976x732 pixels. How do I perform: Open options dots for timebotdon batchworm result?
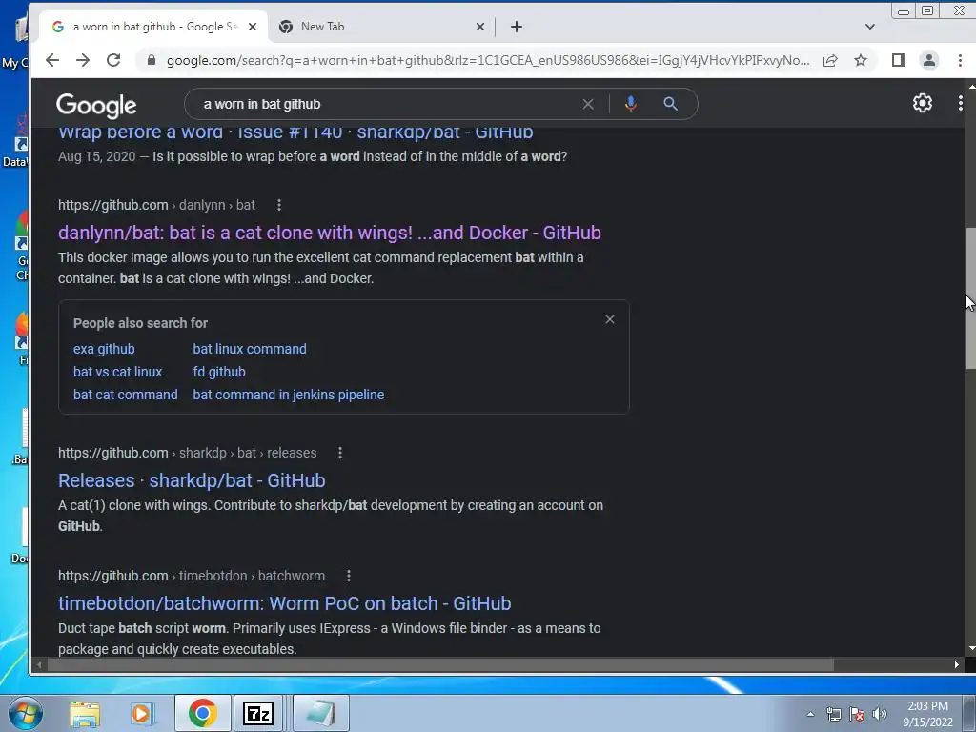click(349, 576)
